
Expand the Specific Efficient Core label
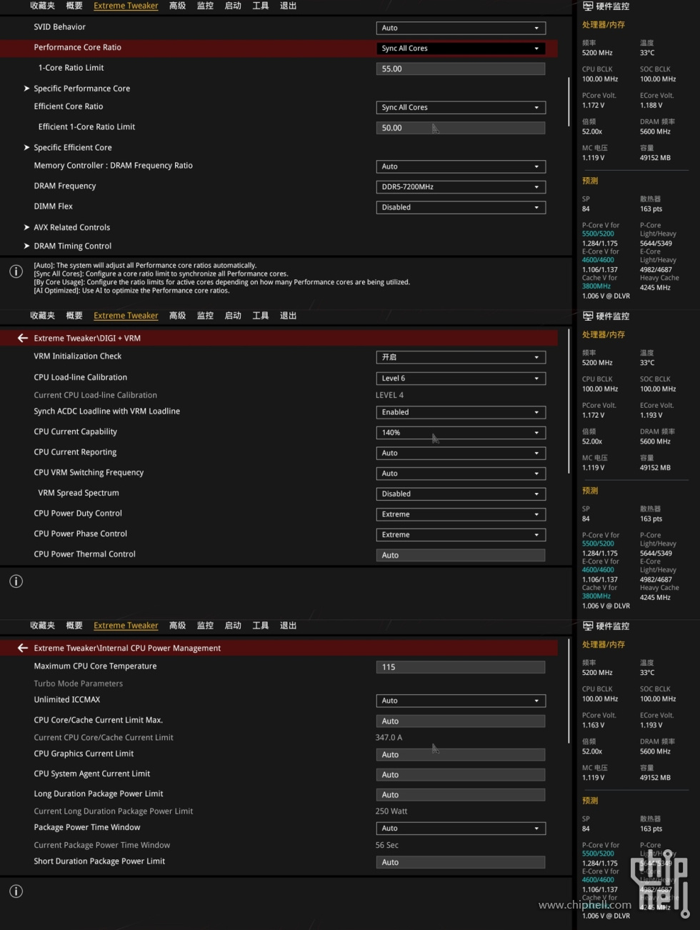(x=73, y=148)
